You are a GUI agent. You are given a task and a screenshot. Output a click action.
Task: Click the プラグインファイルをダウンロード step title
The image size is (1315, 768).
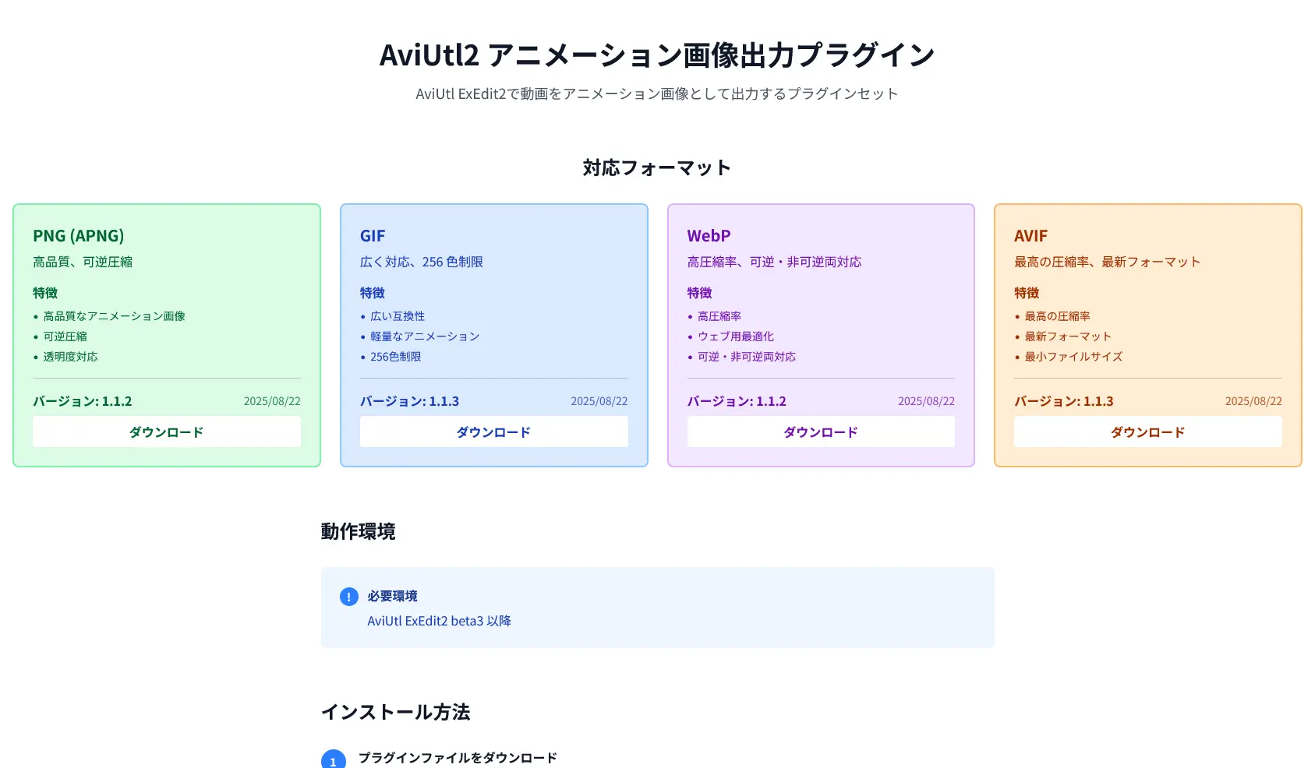(458, 758)
